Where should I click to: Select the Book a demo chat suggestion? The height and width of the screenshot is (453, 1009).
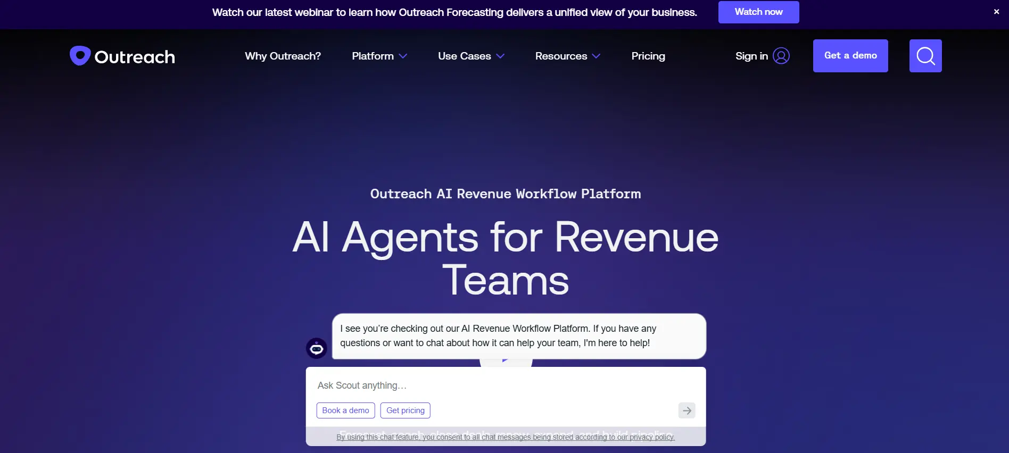click(x=345, y=410)
